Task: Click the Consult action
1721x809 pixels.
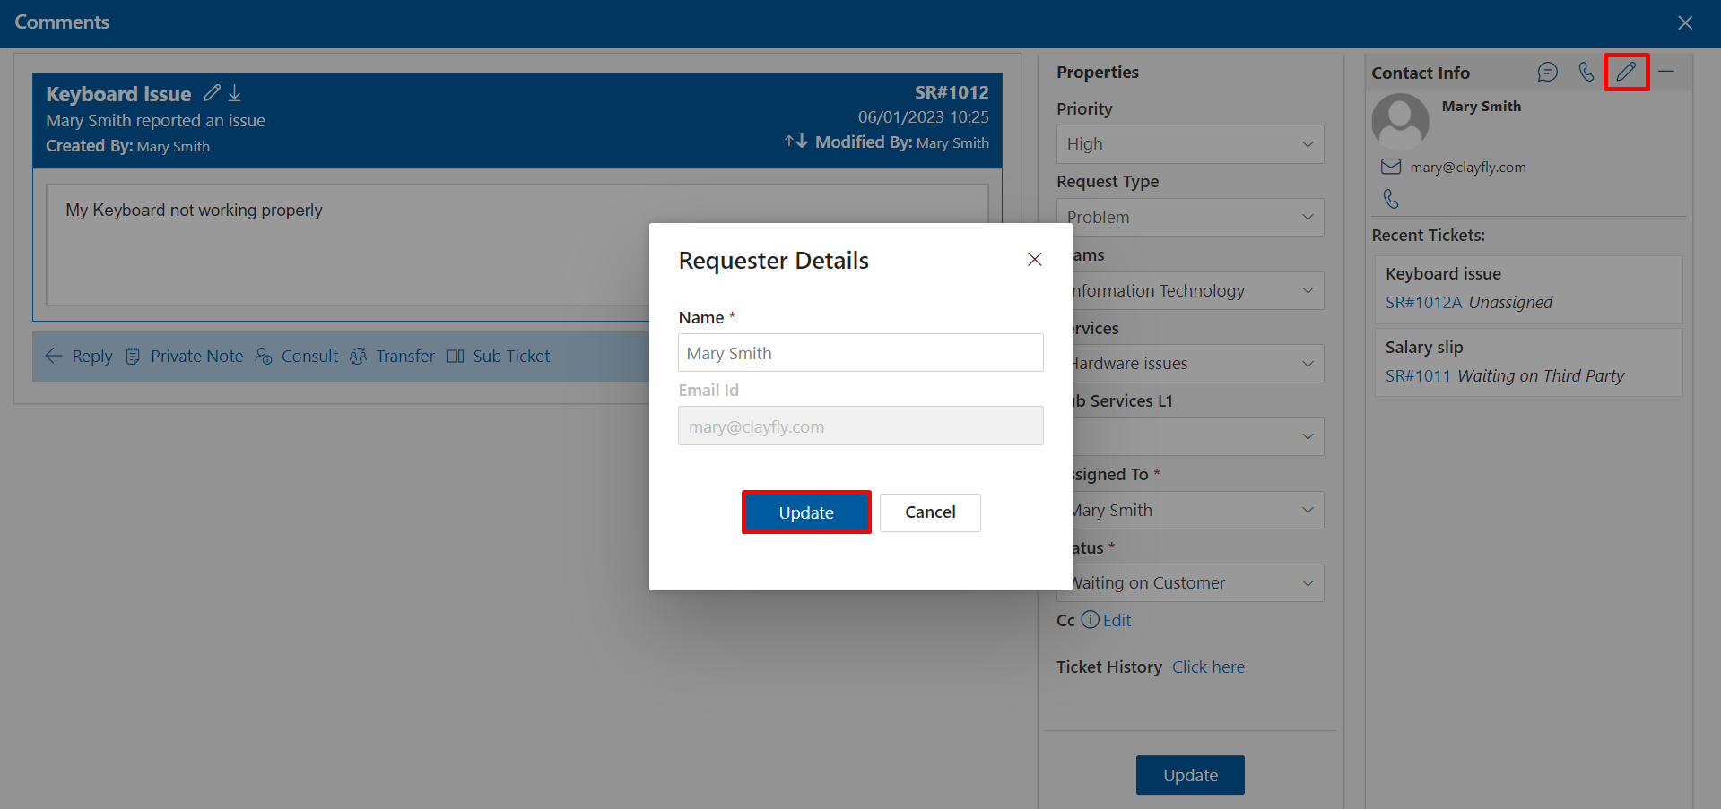Action: coord(297,356)
